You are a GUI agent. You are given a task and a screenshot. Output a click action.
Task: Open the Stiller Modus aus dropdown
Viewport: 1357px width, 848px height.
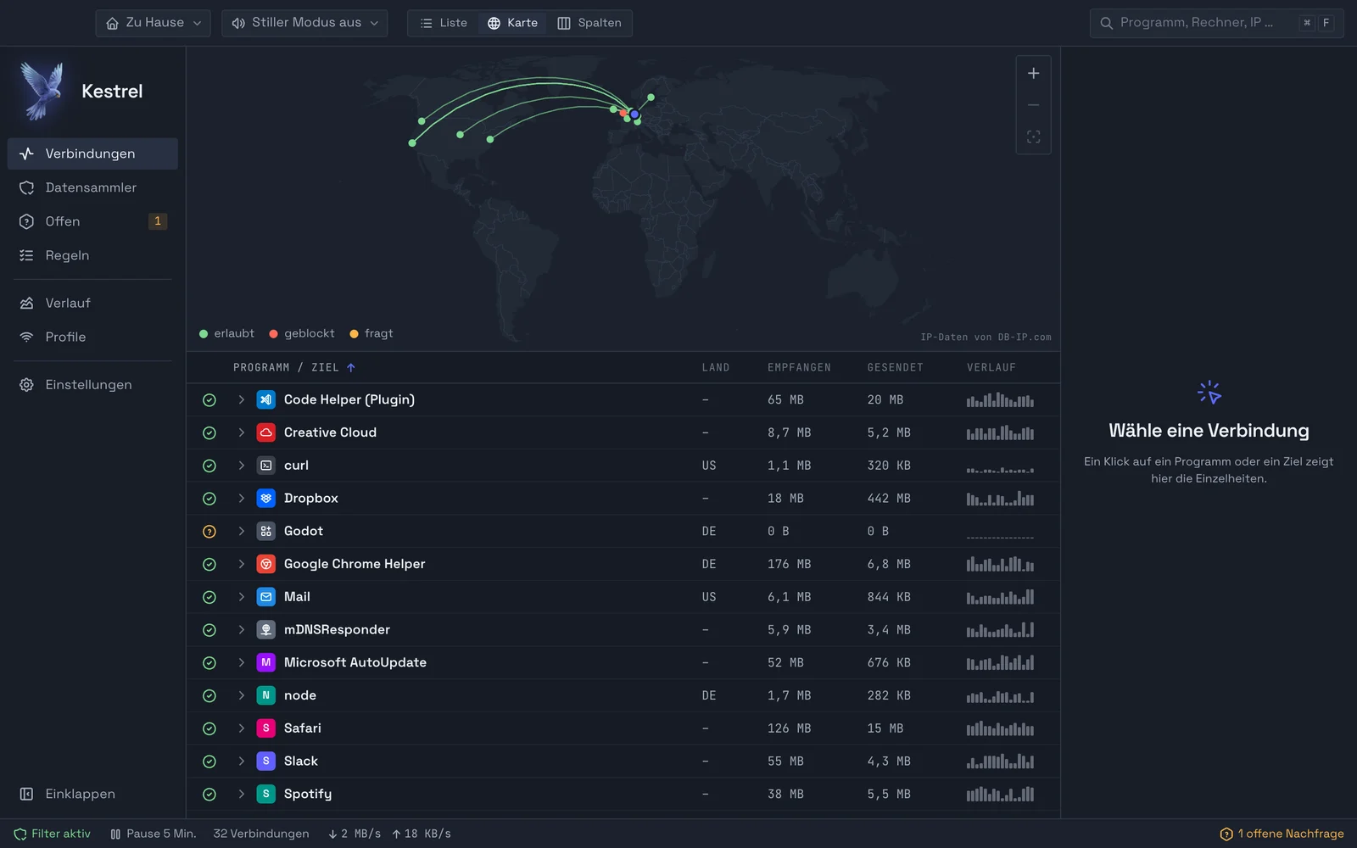pyautogui.click(x=304, y=23)
